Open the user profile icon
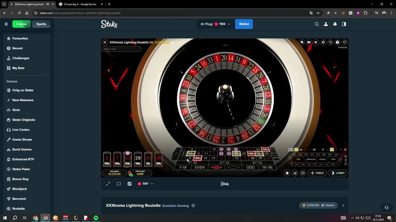The width and height of the screenshot is (396, 222). pos(326,24)
